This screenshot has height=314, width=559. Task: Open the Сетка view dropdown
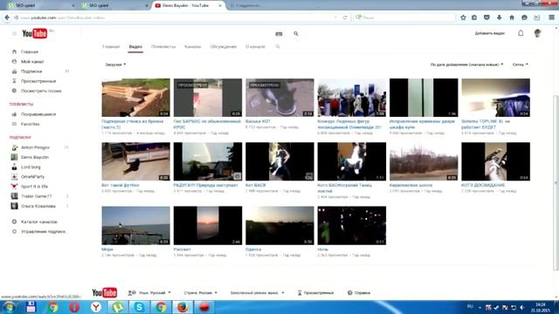click(521, 65)
